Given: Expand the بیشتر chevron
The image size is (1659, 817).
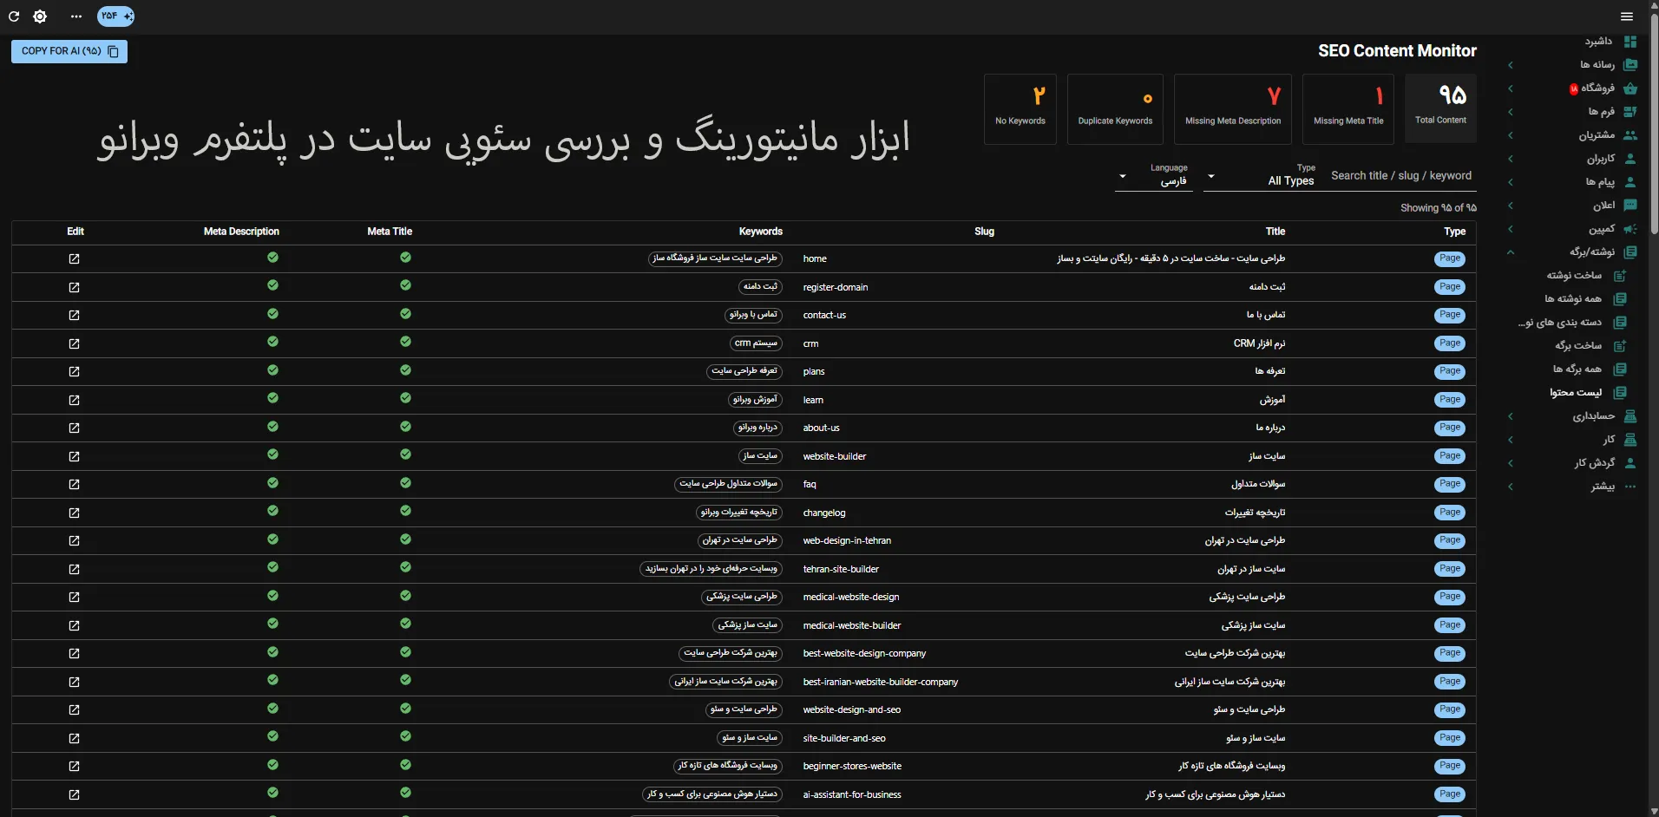Looking at the screenshot, I should click(1511, 487).
